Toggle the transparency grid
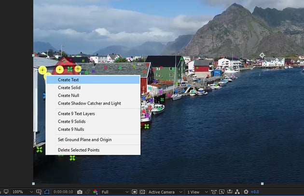The height and width of the screenshot is (196, 304). tap(142, 192)
